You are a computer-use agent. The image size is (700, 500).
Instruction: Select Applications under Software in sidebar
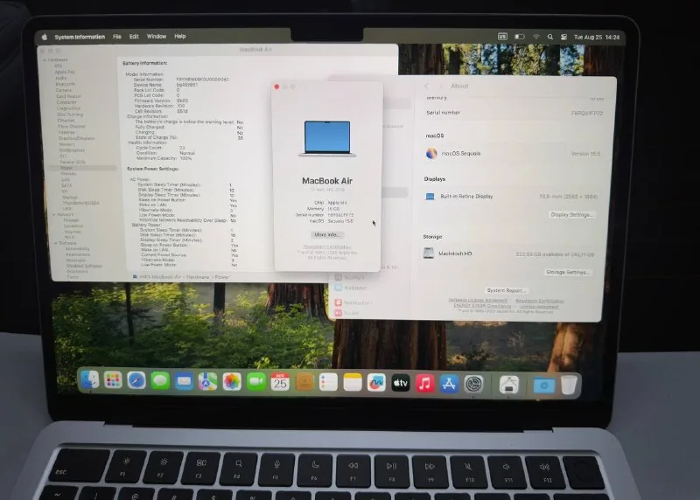tap(78, 254)
